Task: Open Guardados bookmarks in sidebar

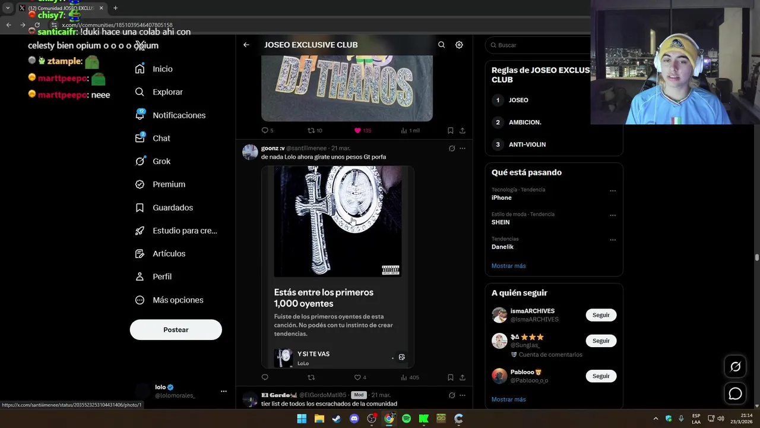Action: coord(164,207)
